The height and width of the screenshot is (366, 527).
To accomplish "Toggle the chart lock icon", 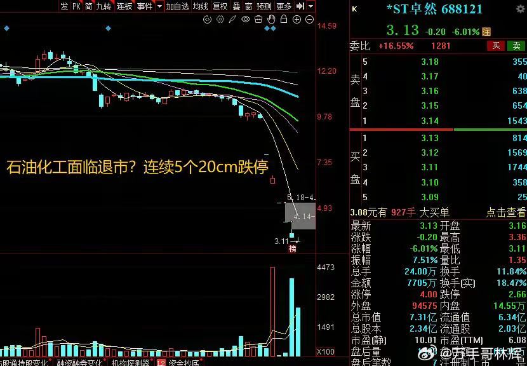I will (x=284, y=20).
